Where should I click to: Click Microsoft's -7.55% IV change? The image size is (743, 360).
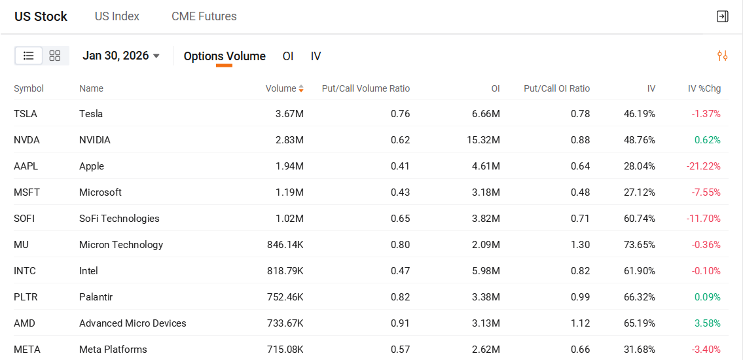pyautogui.click(x=706, y=192)
